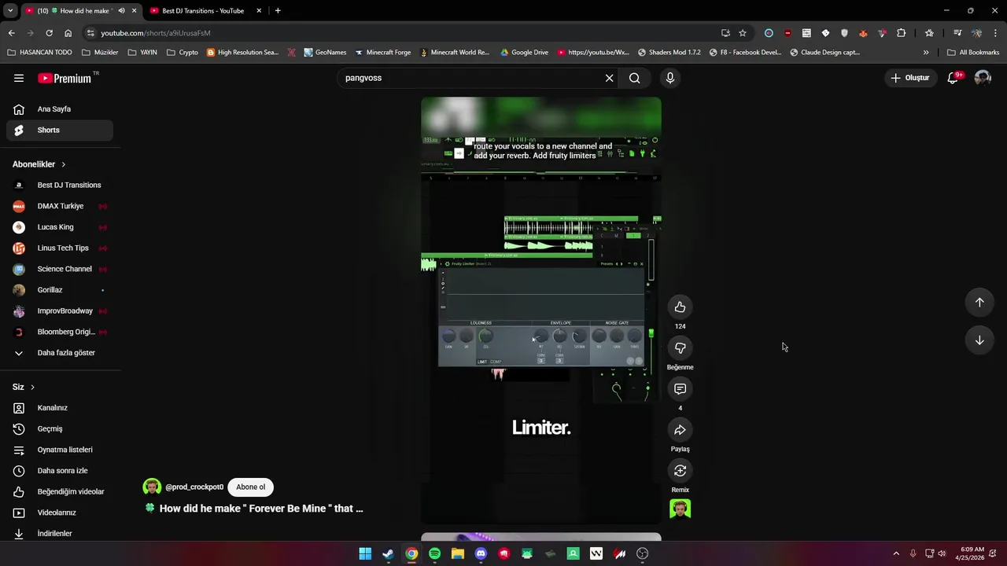Viewport: 1007px width, 566px height.
Task: Go to the next short with the down arrow
Action: 979,340
